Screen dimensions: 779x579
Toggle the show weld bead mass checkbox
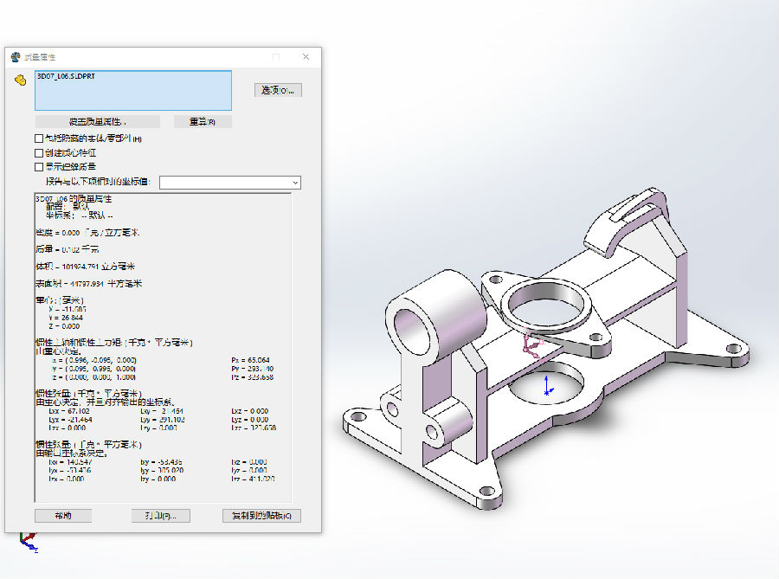tap(39, 166)
